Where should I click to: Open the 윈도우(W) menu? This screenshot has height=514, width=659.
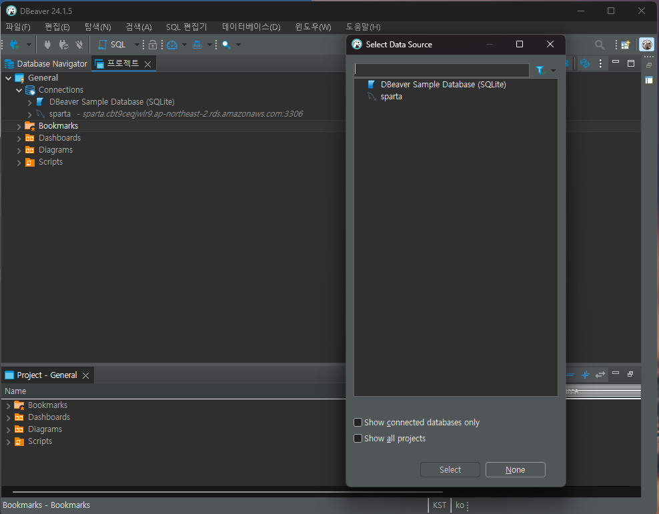click(x=313, y=27)
